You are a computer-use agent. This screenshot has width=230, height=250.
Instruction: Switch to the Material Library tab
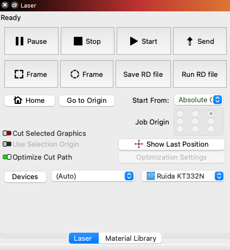(x=131, y=238)
